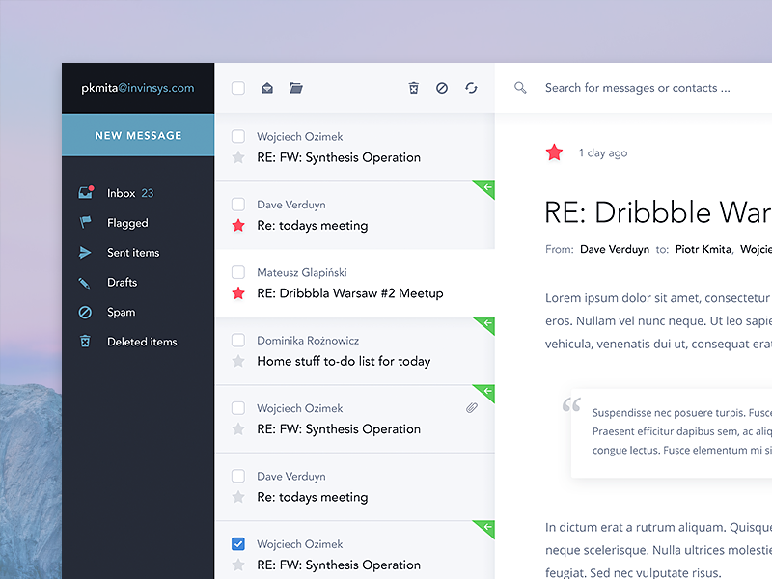Open the Deleted items folder
This screenshot has width=772, height=579.
(142, 342)
